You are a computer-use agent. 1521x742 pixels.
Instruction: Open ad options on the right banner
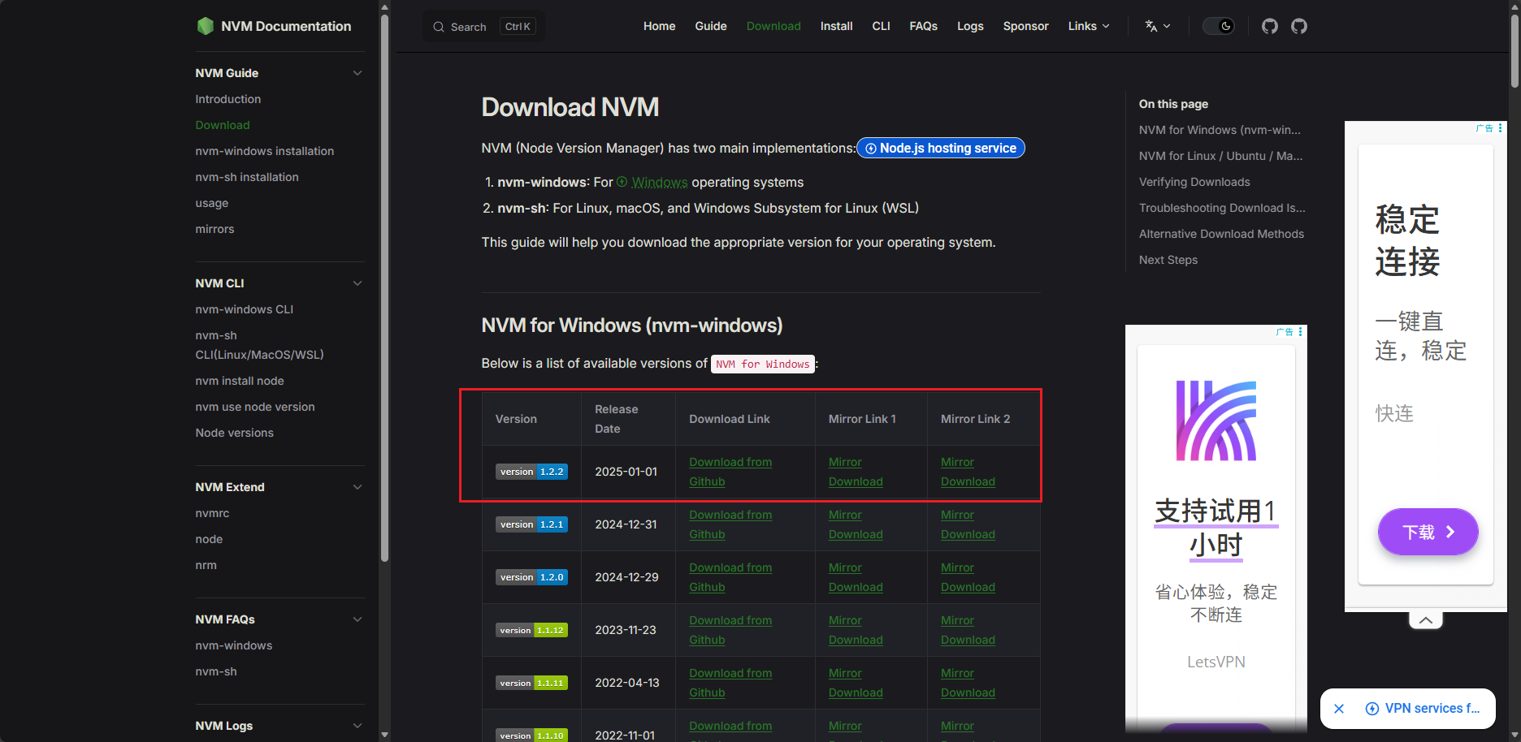tap(1501, 127)
